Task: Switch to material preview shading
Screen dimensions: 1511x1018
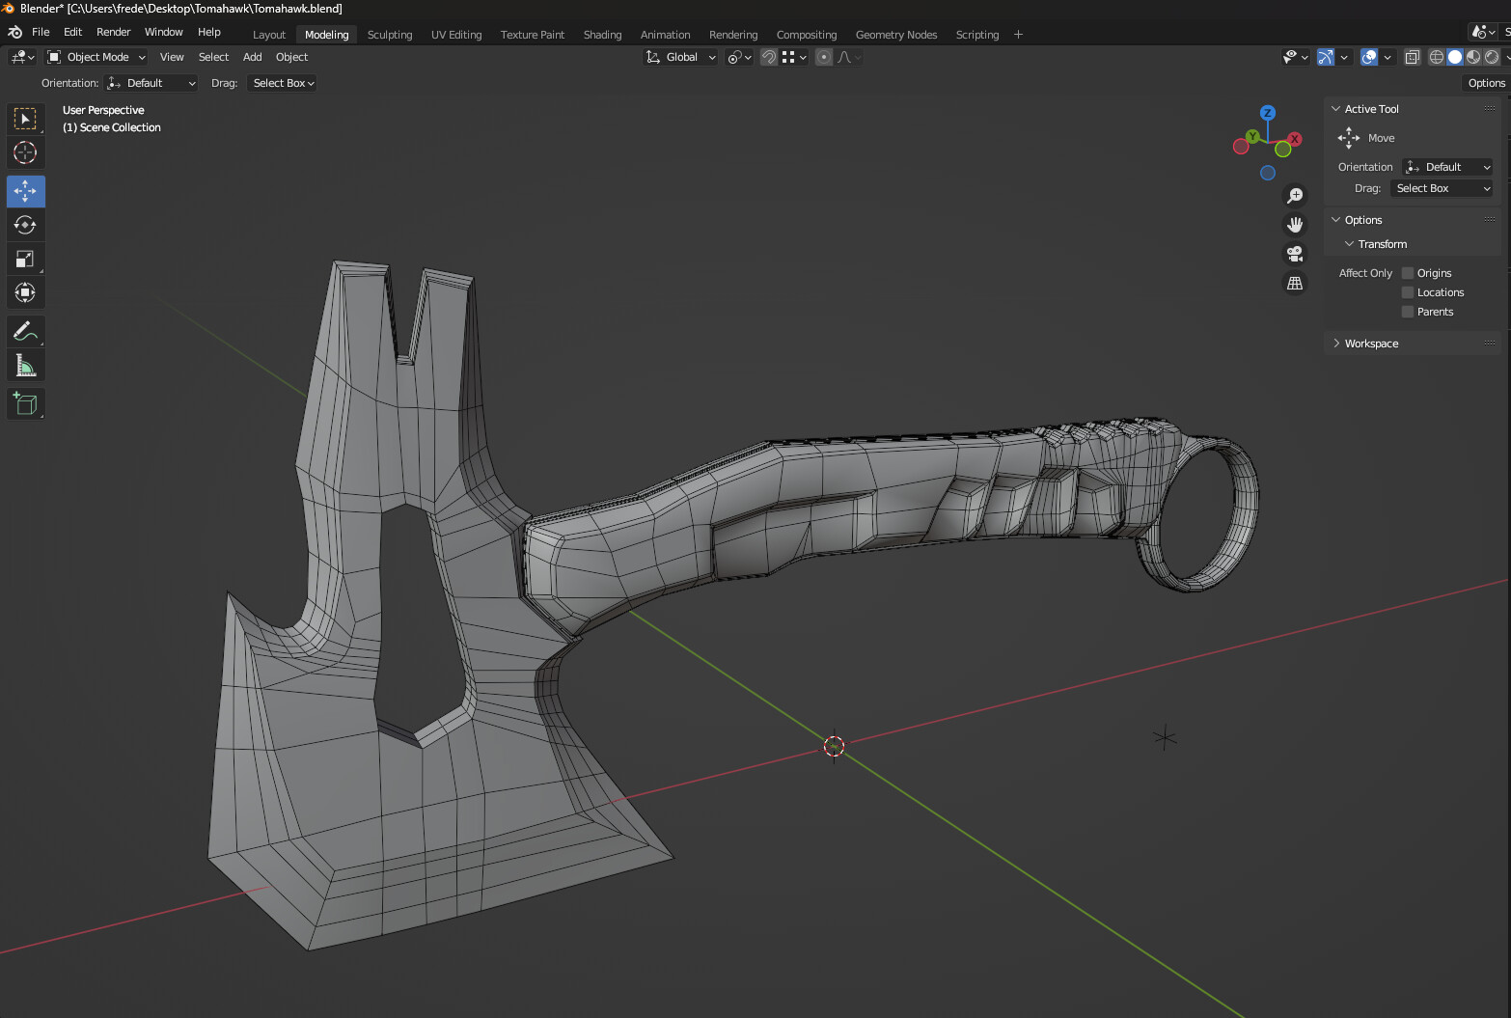Action: (x=1473, y=57)
